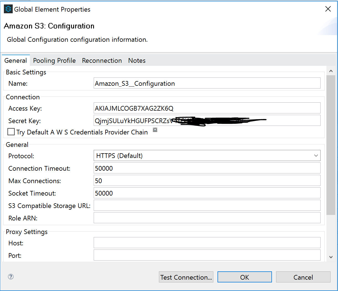Click the Anypoint Studio title bar icon
338x291 pixels.
coord(8,9)
